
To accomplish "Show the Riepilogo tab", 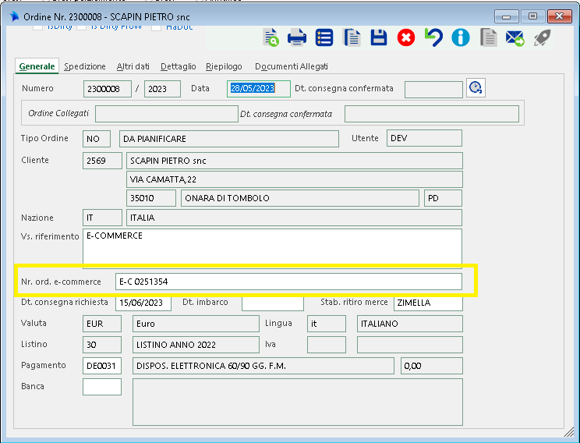I will click(224, 66).
